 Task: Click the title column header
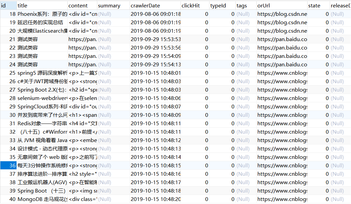click(x=42, y=6)
